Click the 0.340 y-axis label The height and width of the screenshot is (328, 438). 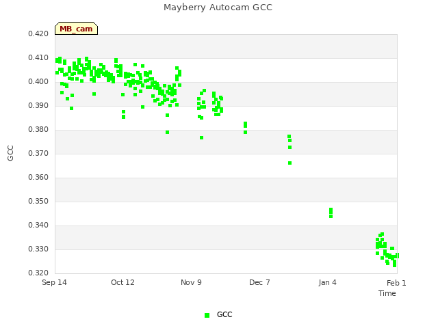[38, 225]
